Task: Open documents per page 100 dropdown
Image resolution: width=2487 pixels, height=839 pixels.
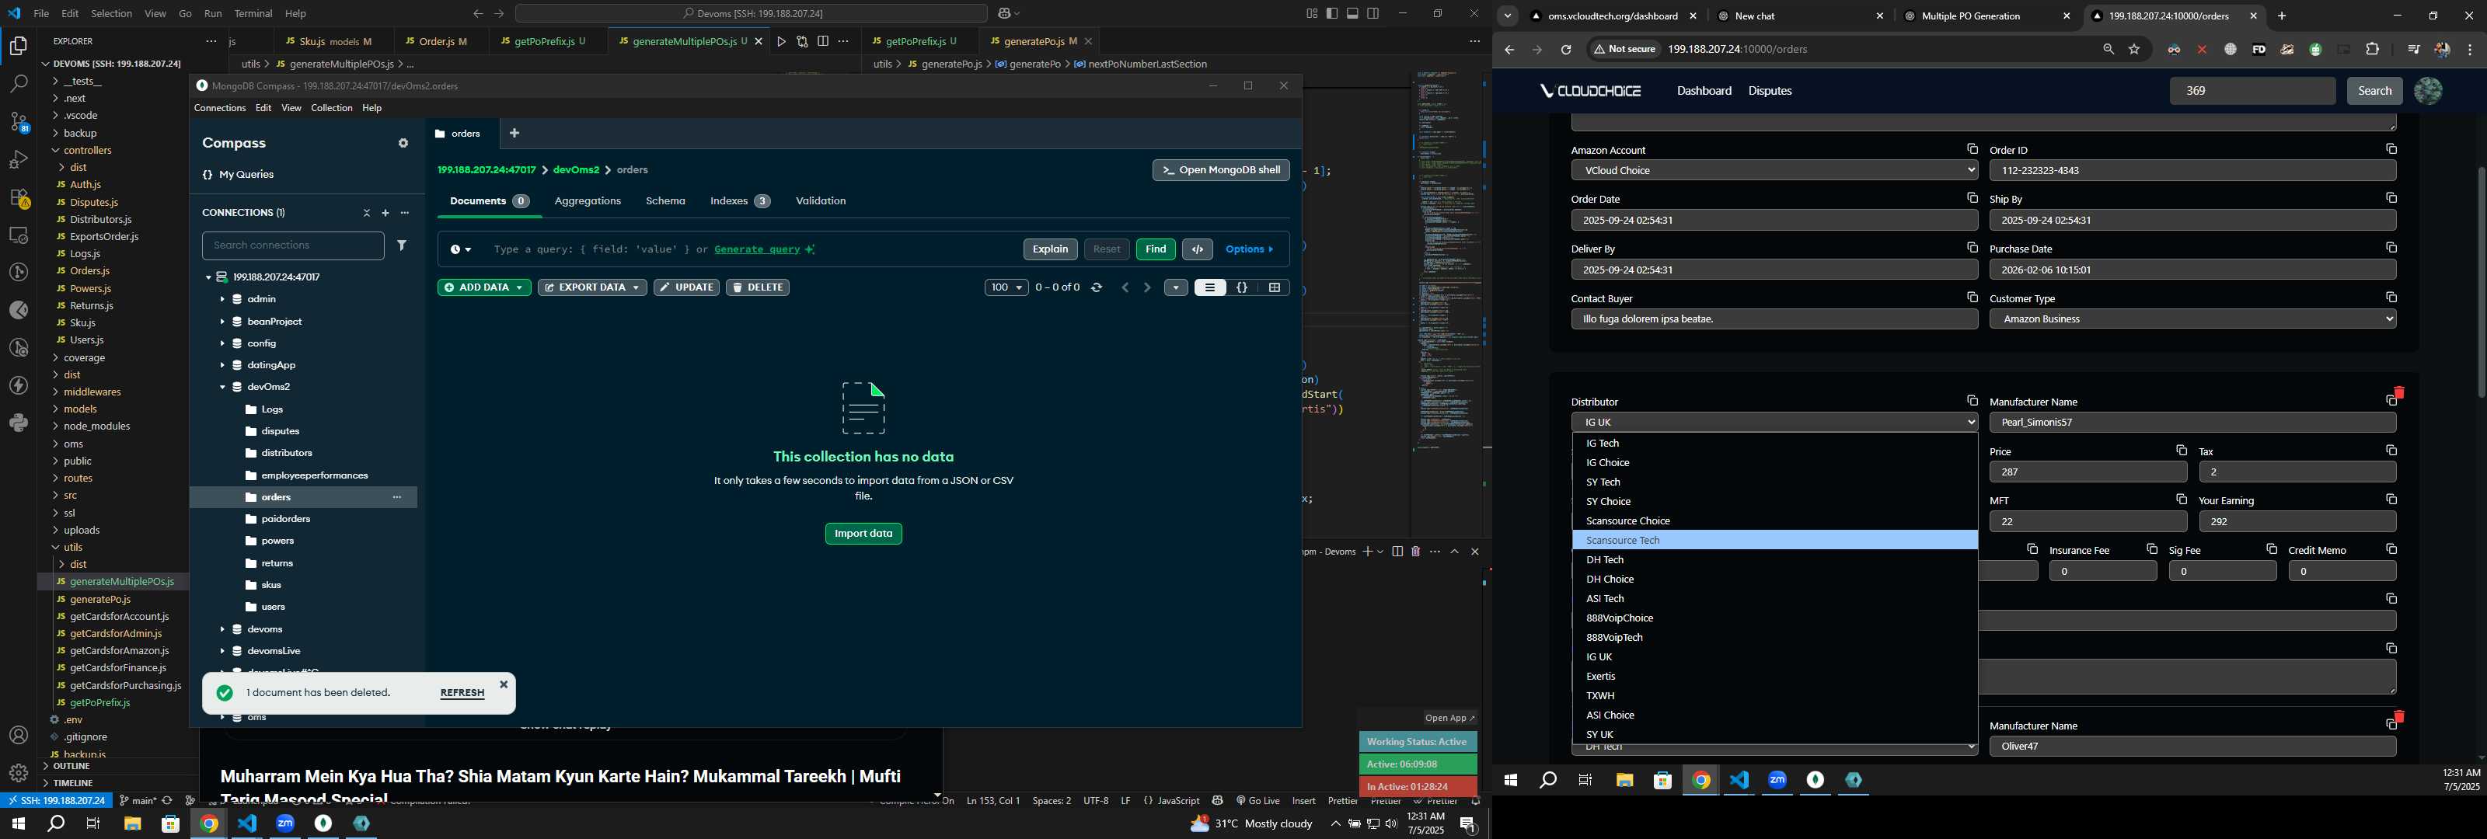Action: pyautogui.click(x=1006, y=287)
